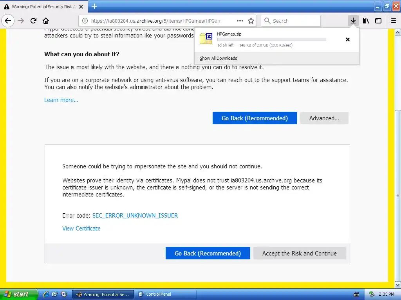Launch Internet Explorer from quick launch
Image resolution: width=401 pixels, height=300 pixels.
point(46,294)
